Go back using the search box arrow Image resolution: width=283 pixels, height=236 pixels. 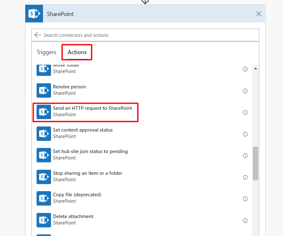(x=38, y=35)
